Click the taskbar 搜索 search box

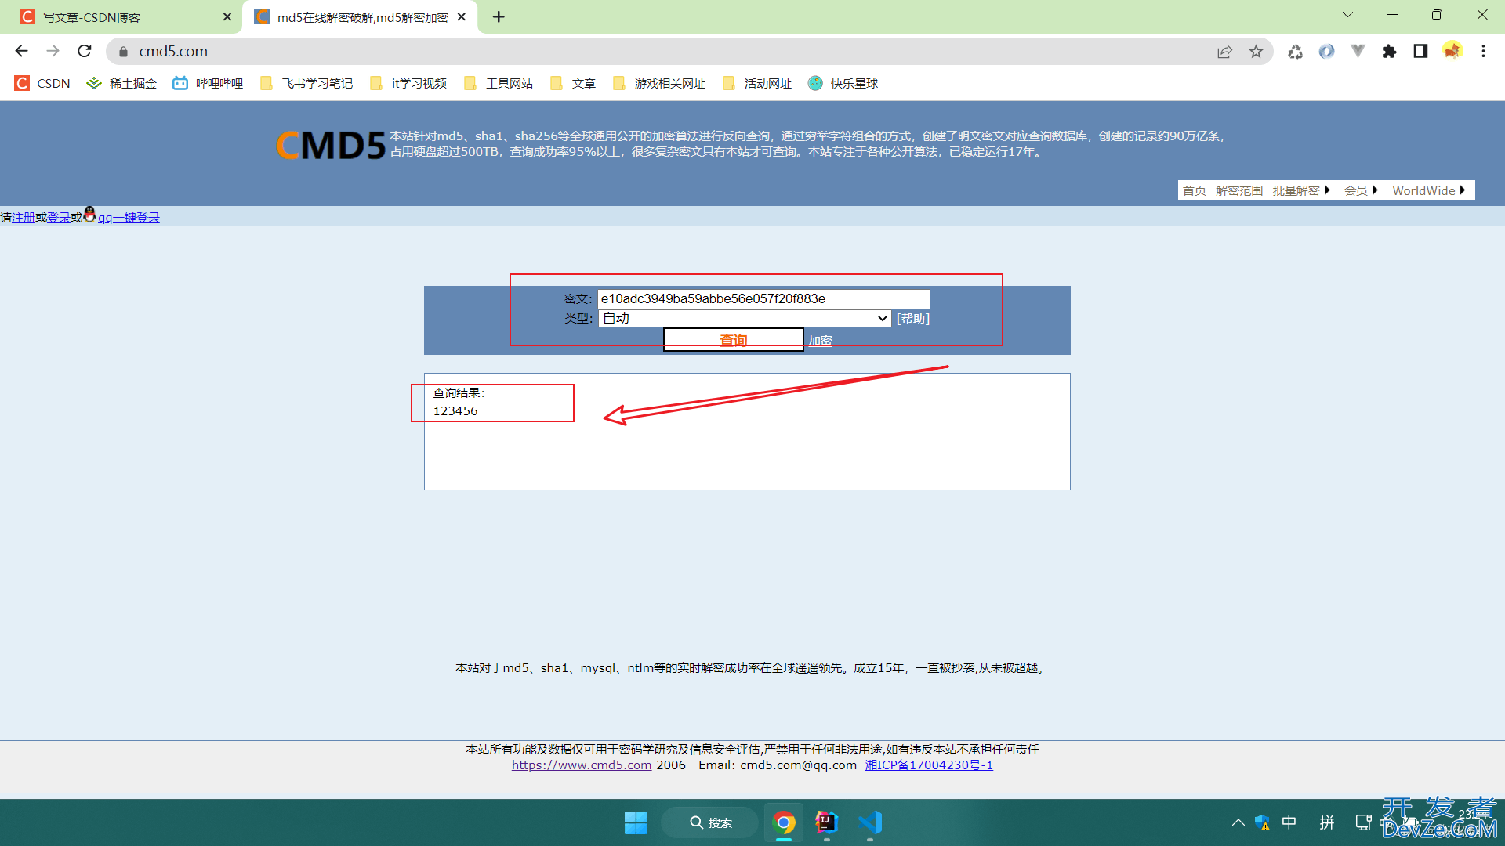(x=709, y=822)
